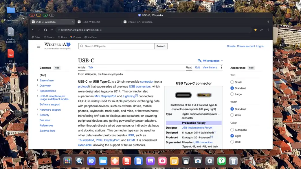Hide the Contents sidebar

(x=57, y=68)
